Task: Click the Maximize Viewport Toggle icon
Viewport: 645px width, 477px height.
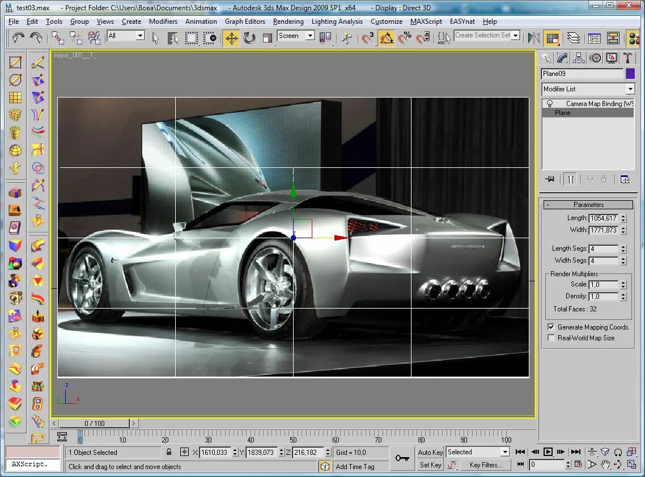Action: [632, 465]
